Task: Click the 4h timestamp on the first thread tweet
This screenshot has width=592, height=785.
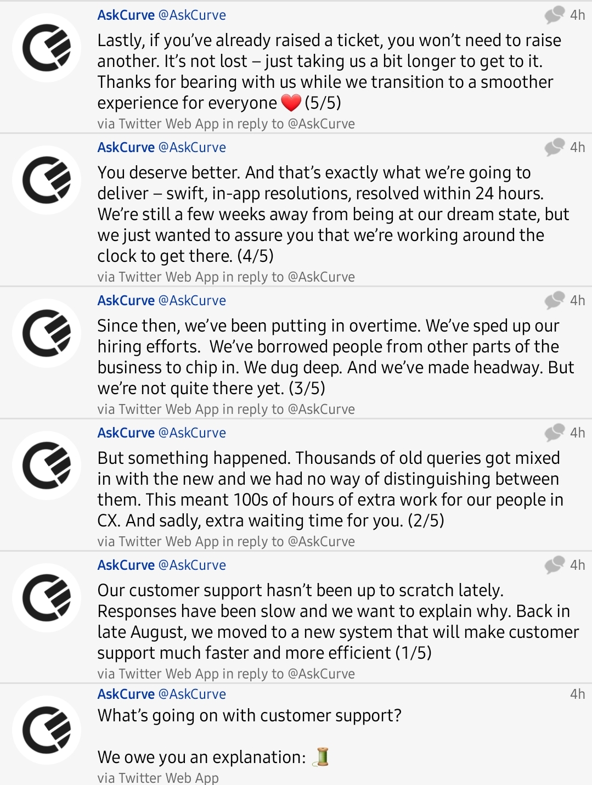Action: click(x=577, y=694)
